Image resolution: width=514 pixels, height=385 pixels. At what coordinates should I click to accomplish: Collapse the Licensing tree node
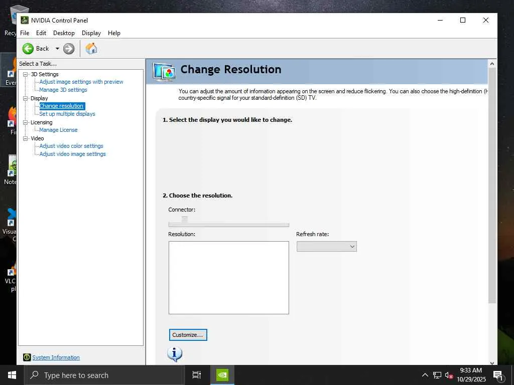tap(25, 122)
